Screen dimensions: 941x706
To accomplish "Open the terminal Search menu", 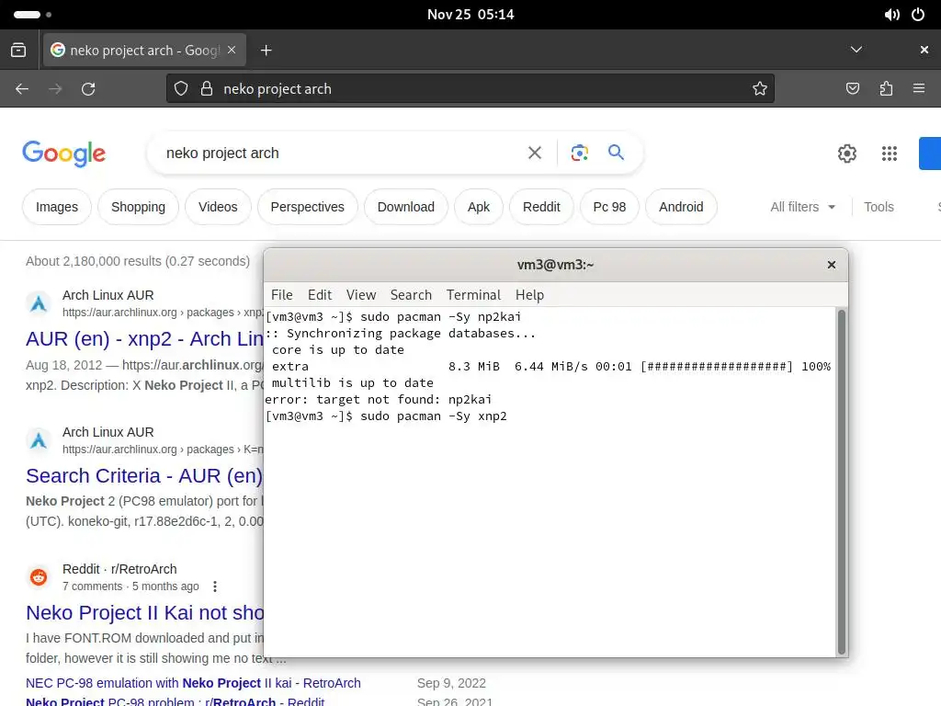I will 411,295.
